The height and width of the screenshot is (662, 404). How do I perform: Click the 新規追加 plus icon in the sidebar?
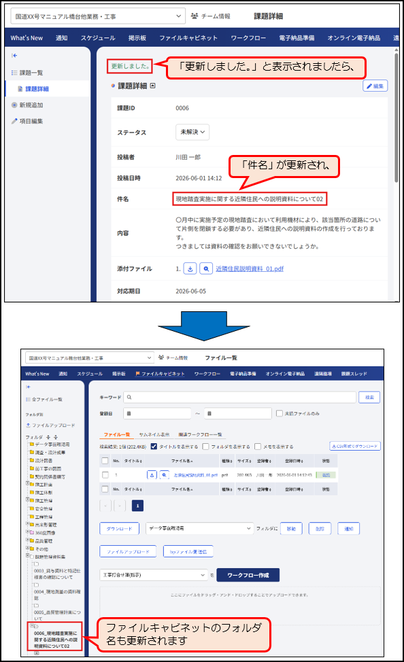coord(14,105)
